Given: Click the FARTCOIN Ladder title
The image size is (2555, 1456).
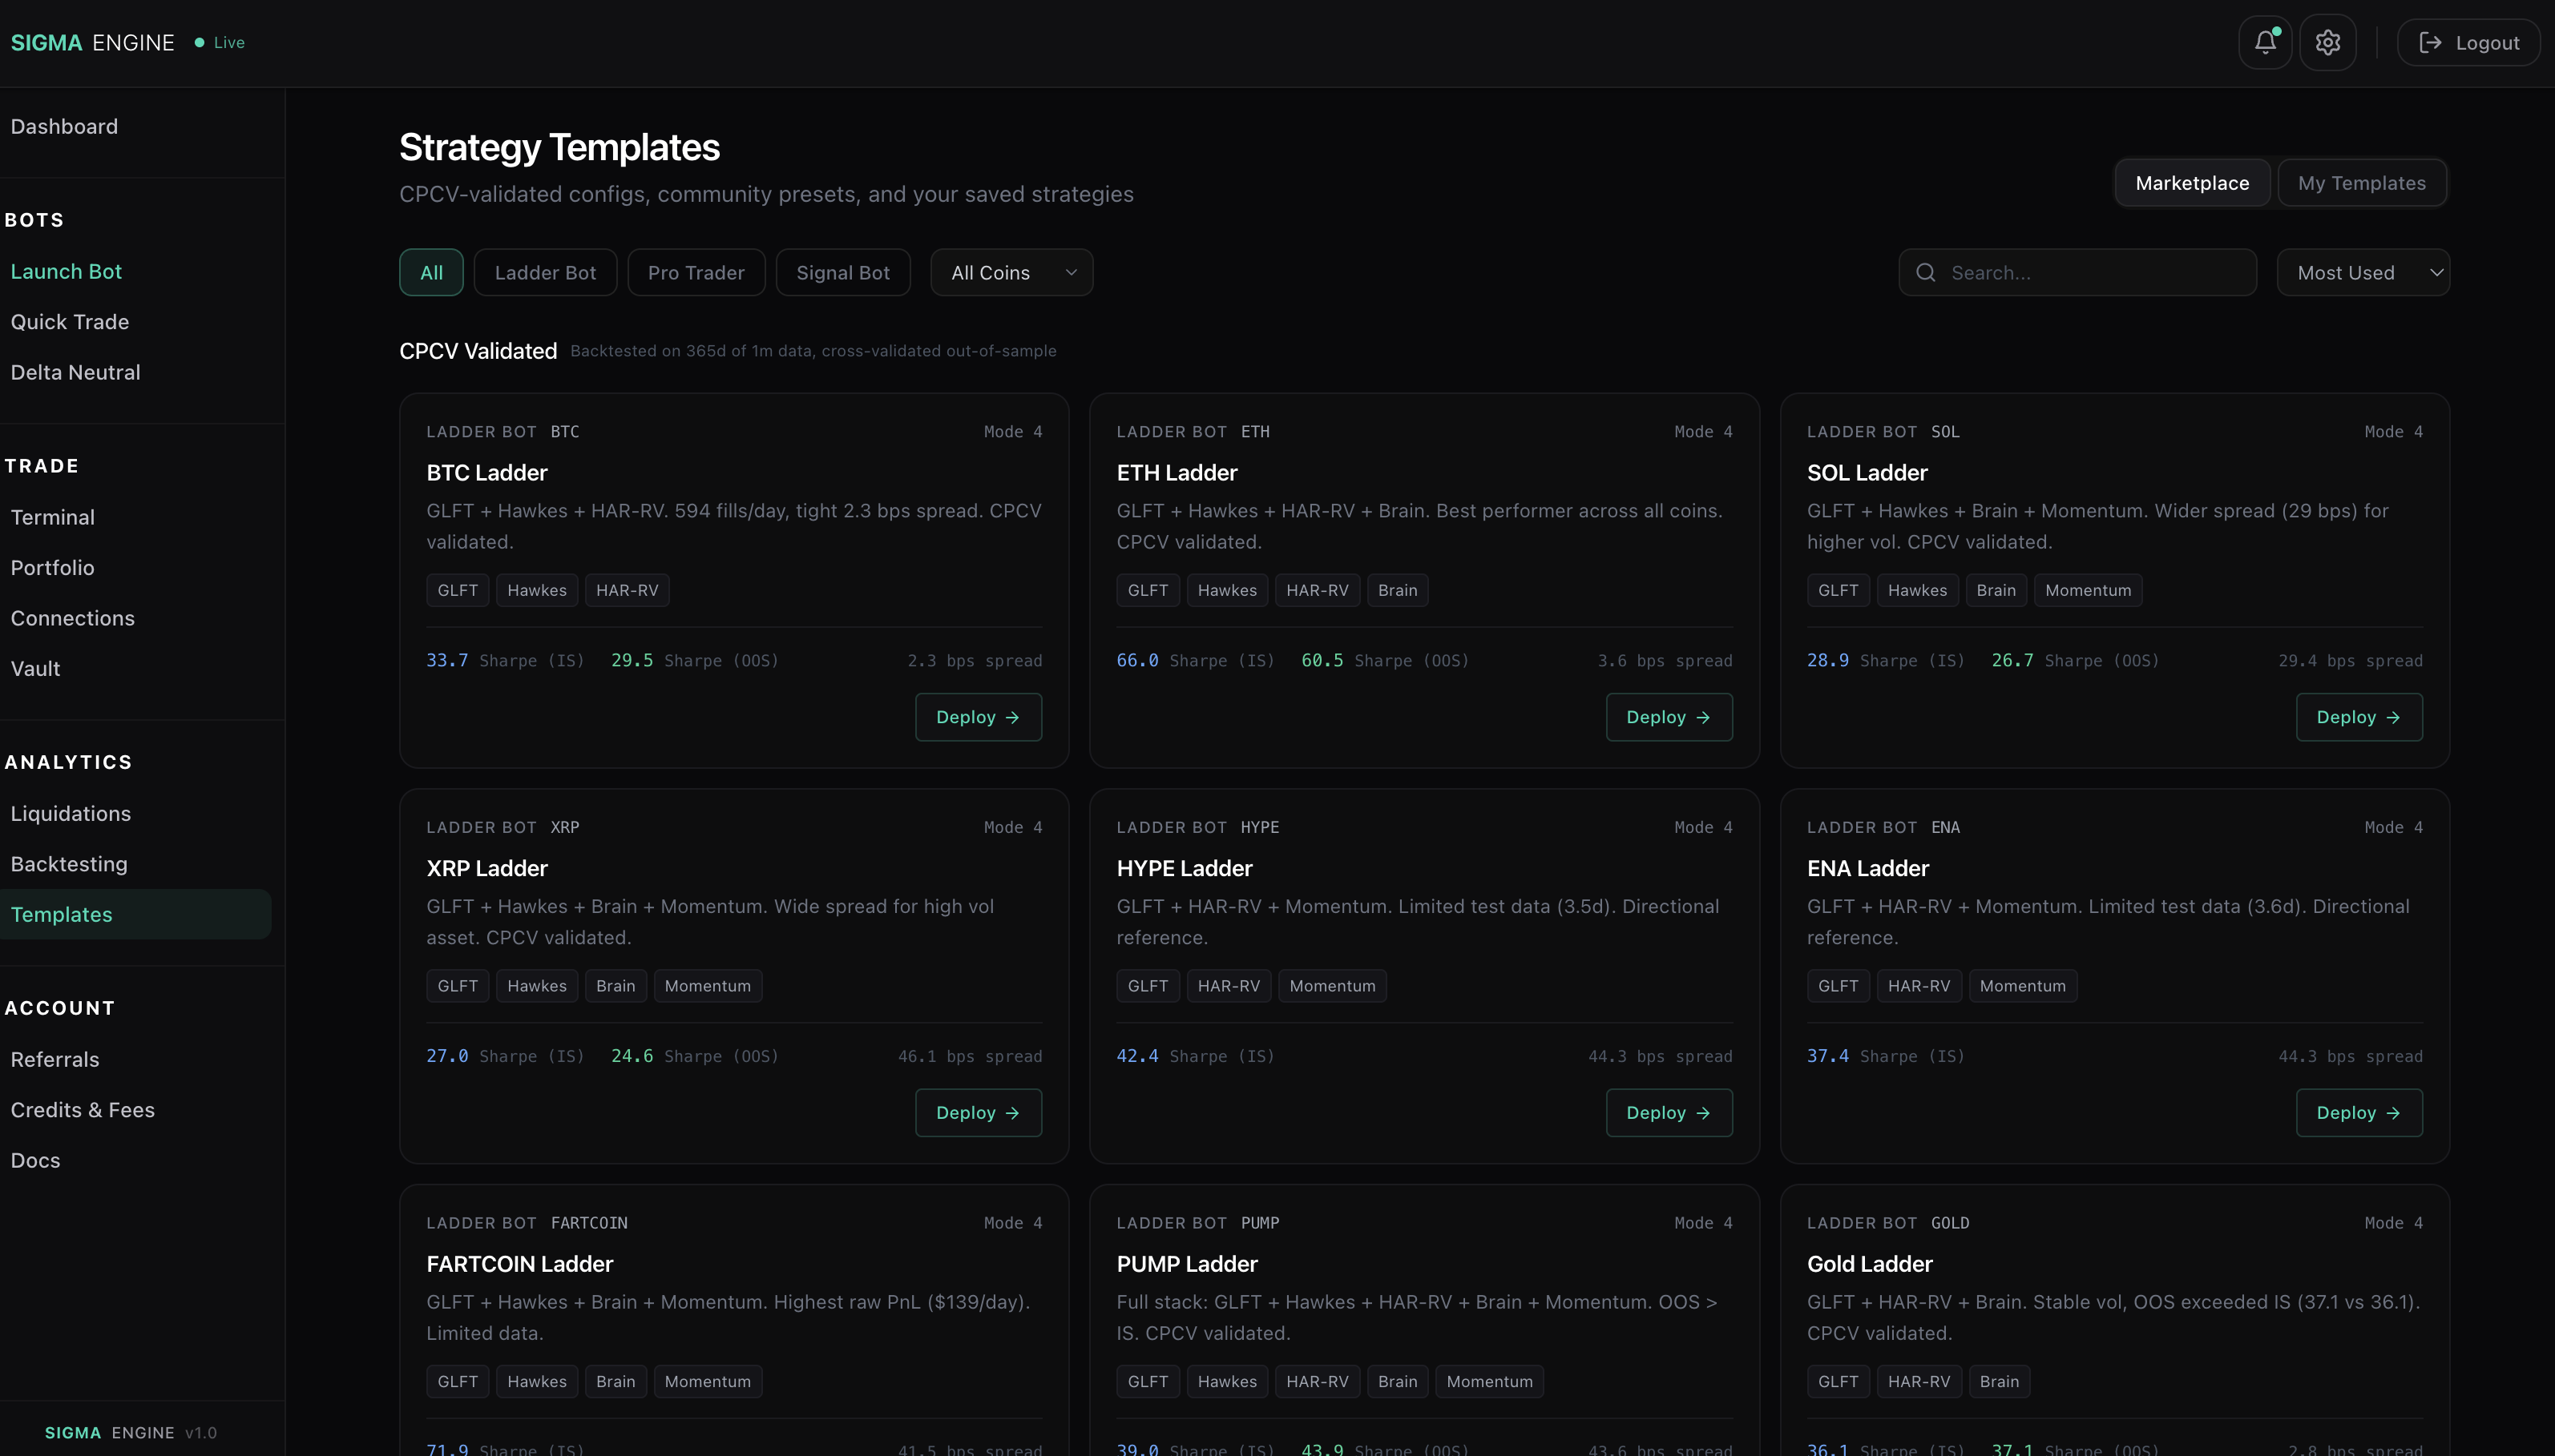Looking at the screenshot, I should pos(520,1263).
